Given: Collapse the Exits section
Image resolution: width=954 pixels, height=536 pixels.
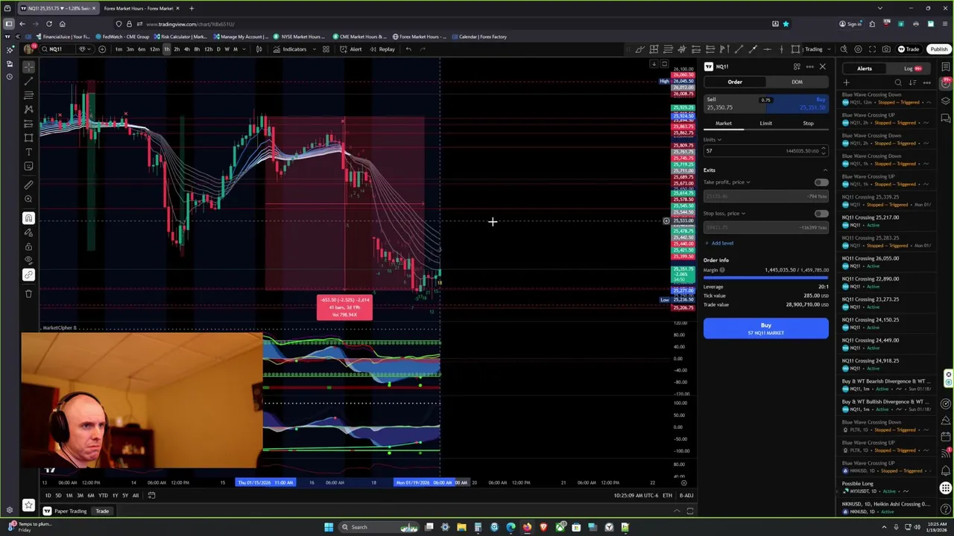Looking at the screenshot, I should (824, 170).
